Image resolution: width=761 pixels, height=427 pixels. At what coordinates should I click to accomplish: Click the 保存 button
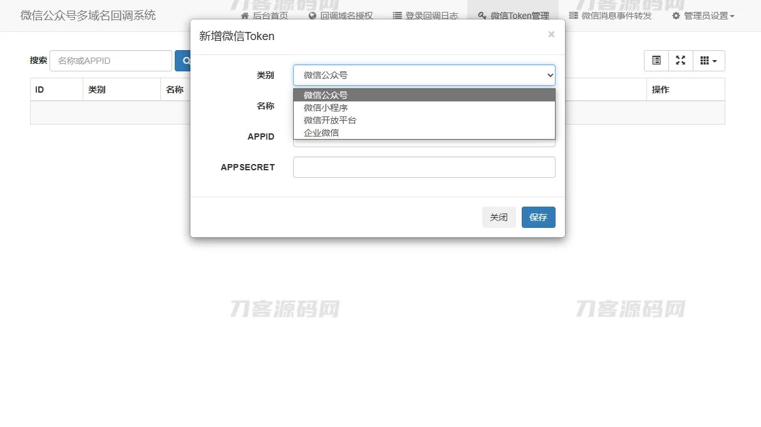pos(538,217)
